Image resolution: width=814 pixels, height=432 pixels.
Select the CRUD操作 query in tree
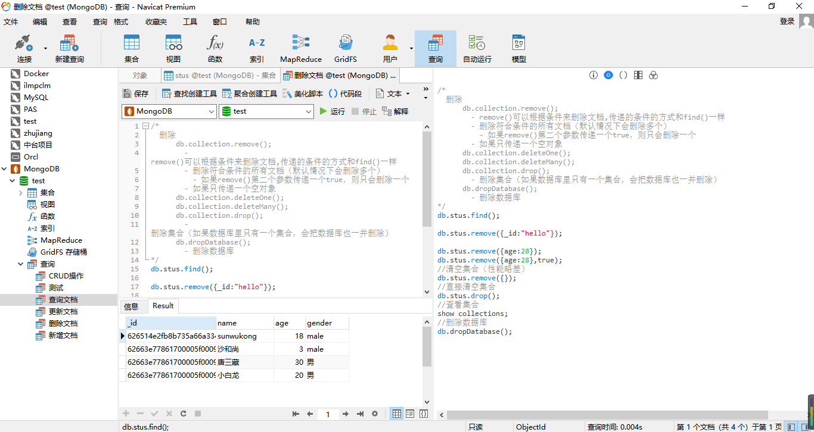[66, 276]
